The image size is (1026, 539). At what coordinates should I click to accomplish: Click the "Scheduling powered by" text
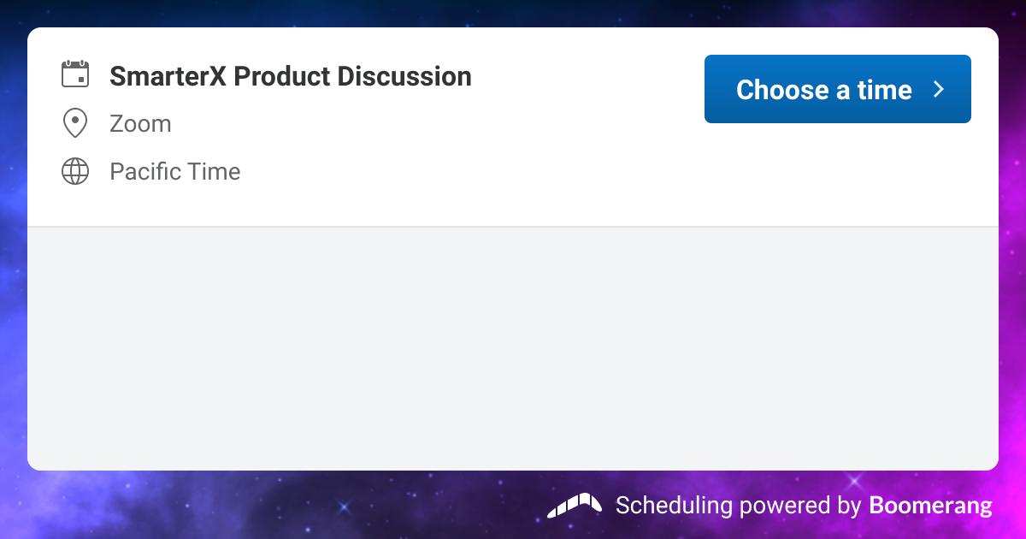pyautogui.click(x=738, y=505)
